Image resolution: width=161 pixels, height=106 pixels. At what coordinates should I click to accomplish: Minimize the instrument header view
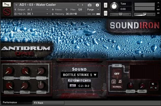point(158,6)
